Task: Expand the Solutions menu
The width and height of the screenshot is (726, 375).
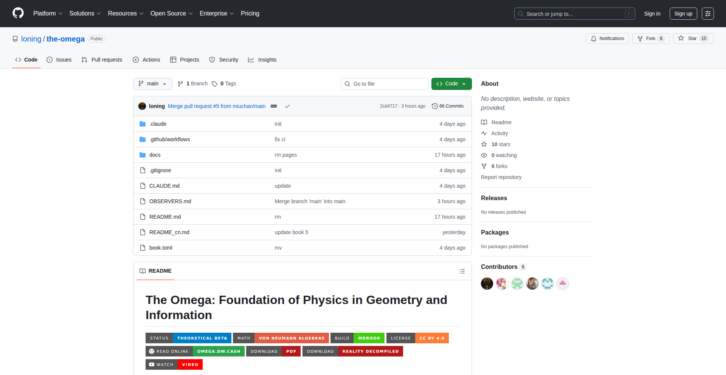Action: [x=85, y=14]
